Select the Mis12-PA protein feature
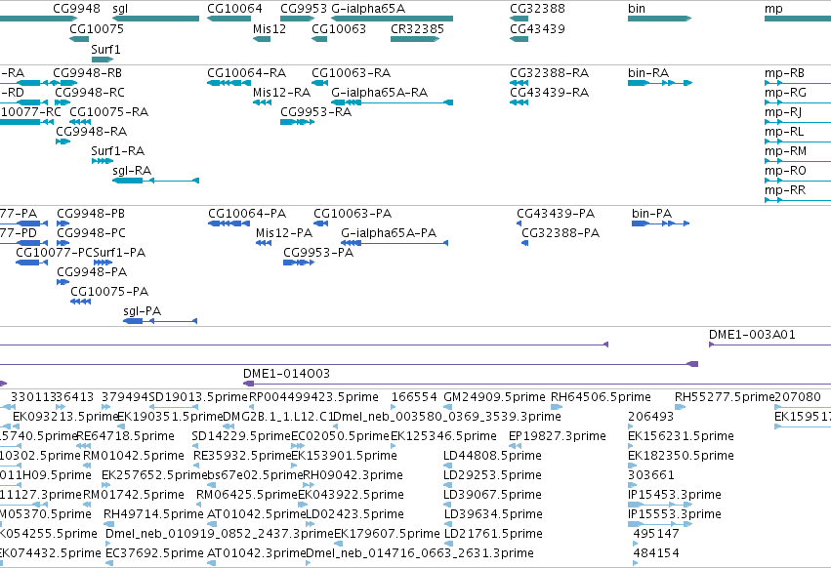Image resolution: width=831 pixels, height=568 pixels. (264, 243)
